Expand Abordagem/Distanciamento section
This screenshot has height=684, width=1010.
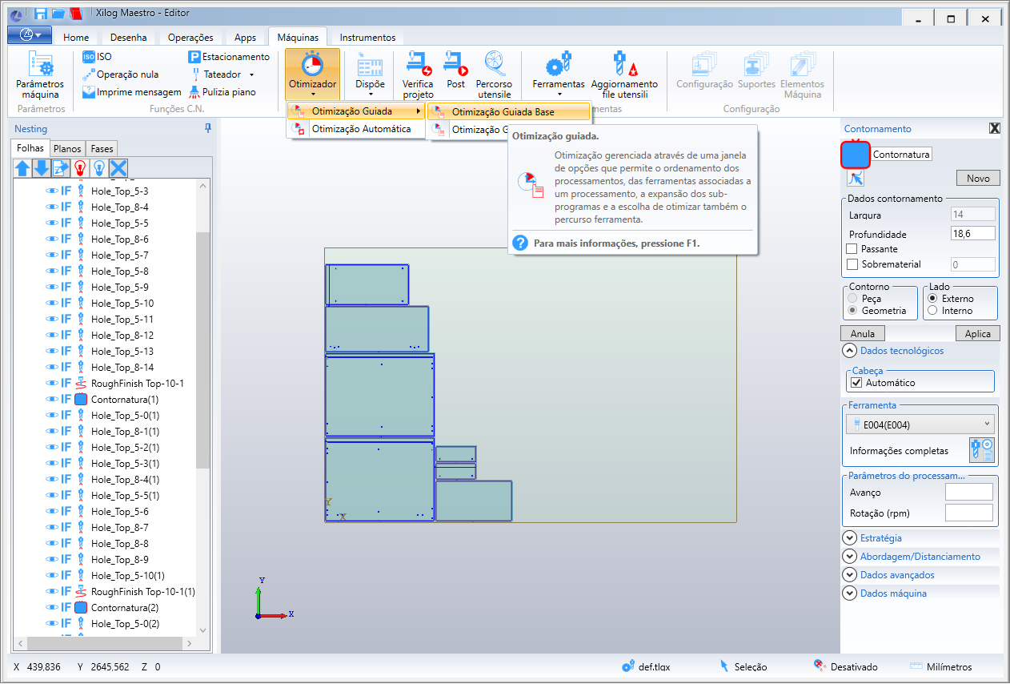point(849,557)
